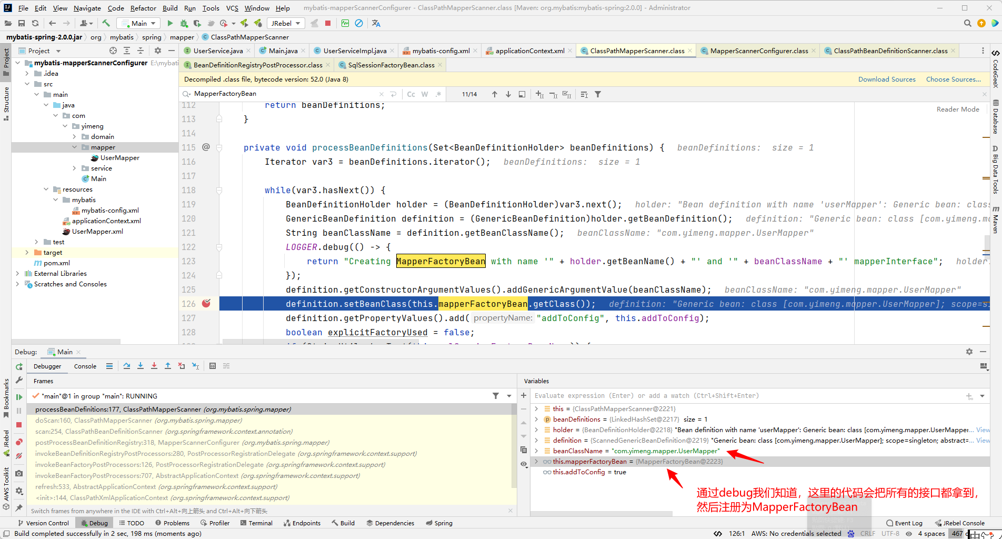Click the green Run button in toolbar
Screen dimensions: 1002x539
170,23
